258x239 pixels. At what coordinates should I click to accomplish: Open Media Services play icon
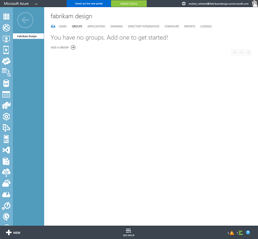point(6,117)
